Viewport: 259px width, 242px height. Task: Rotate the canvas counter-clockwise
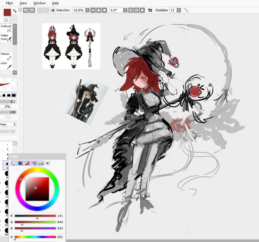coord(131,10)
